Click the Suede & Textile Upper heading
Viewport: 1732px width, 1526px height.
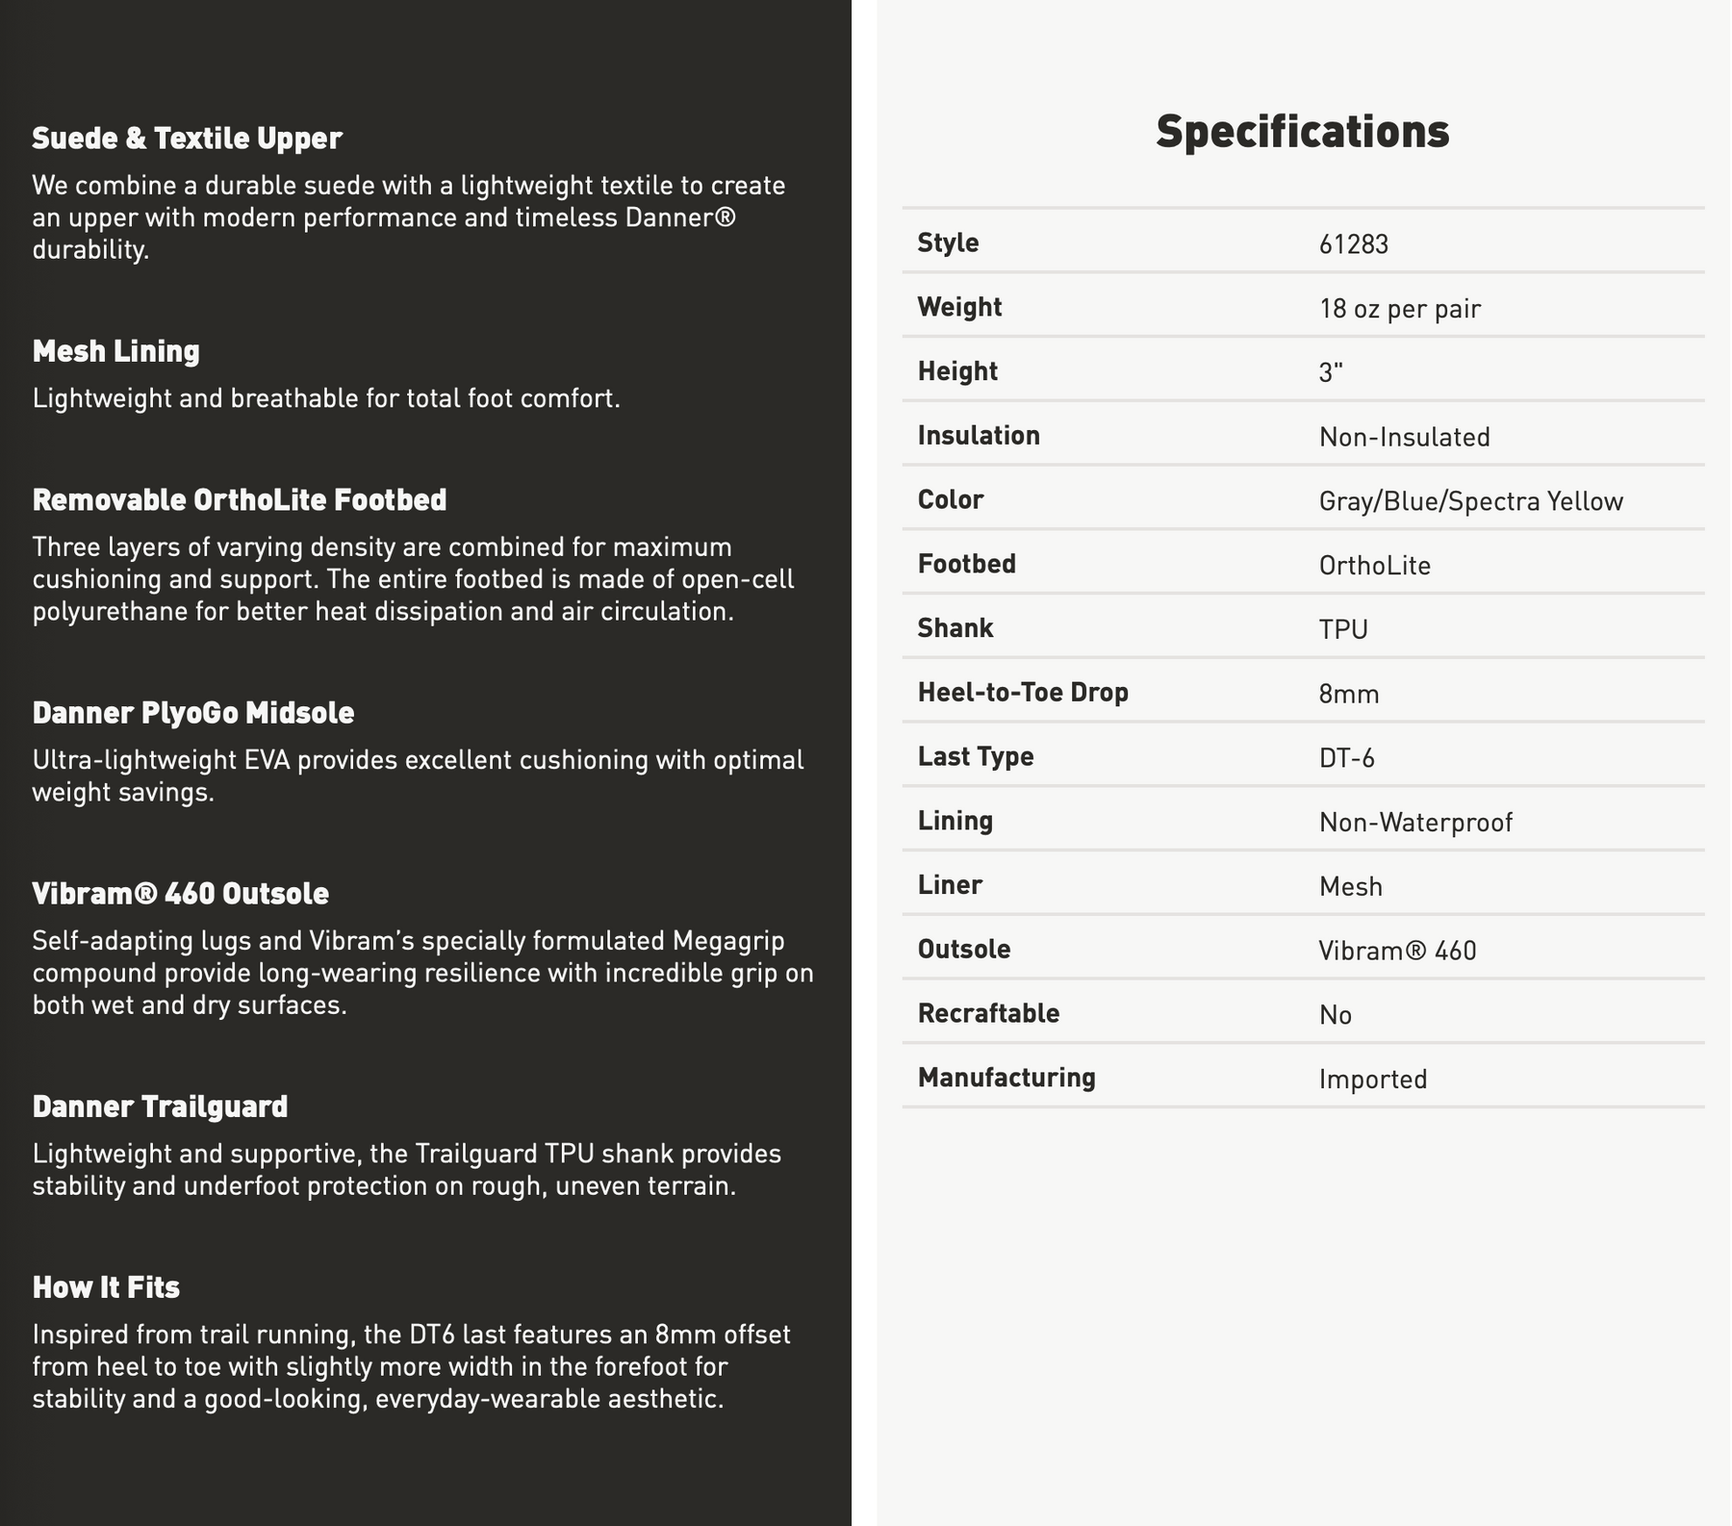click(x=187, y=139)
